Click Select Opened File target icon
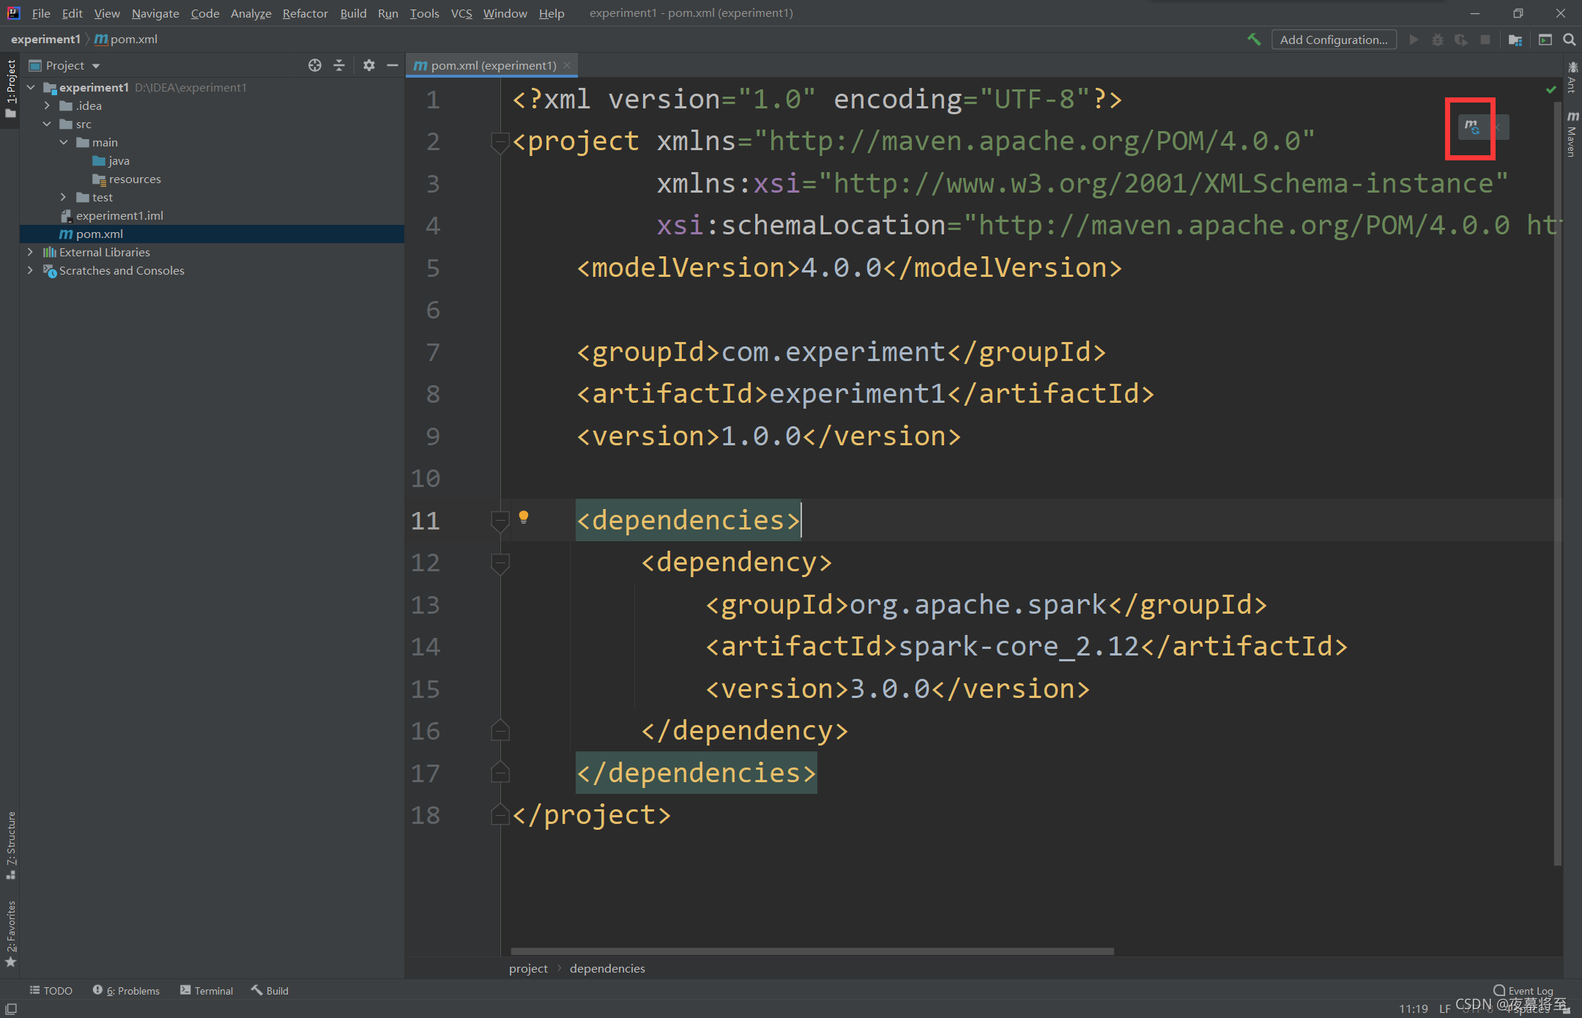 pos(315,65)
